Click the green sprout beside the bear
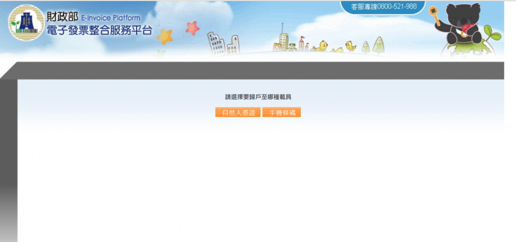Image resolution: width=516 pixels, height=242 pixels. 492,34
